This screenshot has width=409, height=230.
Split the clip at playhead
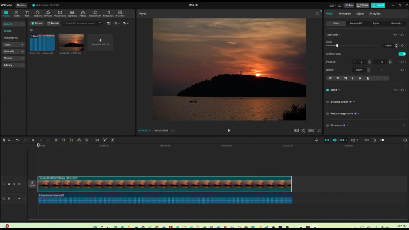tap(33, 140)
